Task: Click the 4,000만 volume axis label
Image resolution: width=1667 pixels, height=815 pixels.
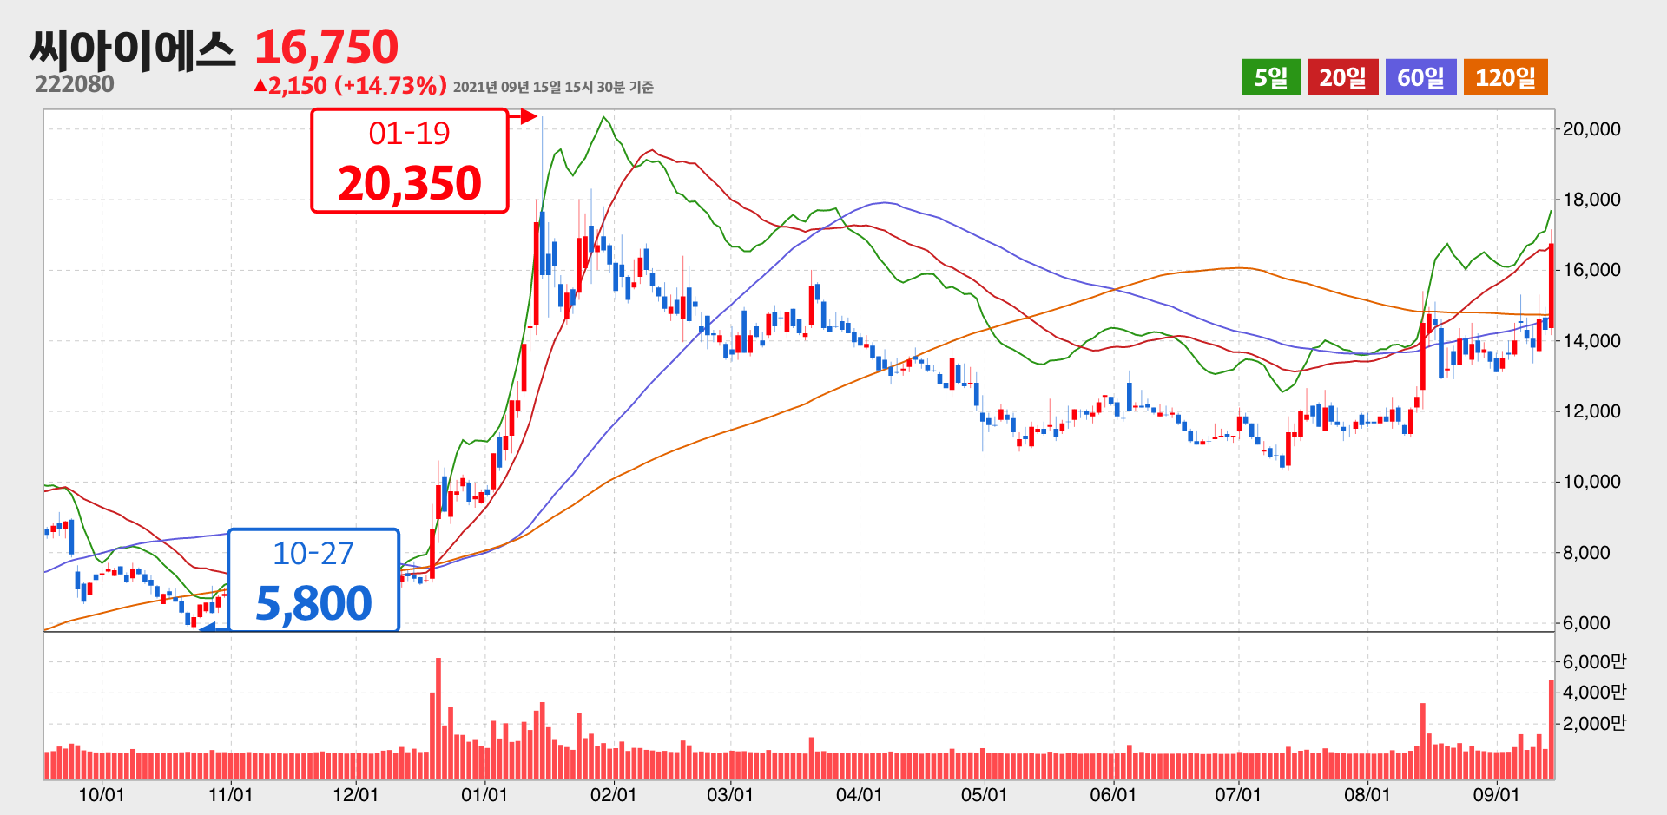Action: click(1594, 693)
